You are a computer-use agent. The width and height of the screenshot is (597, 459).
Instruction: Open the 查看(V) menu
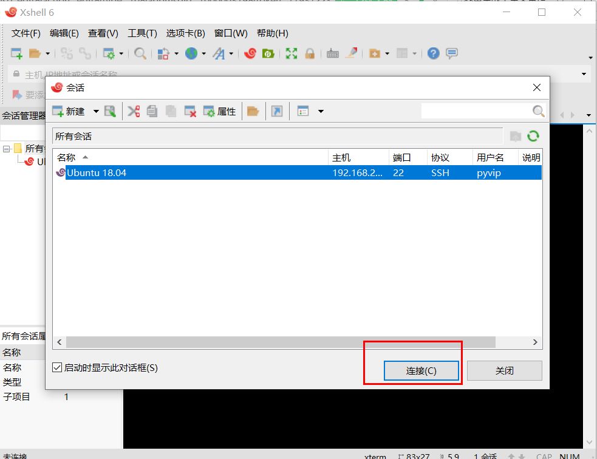pos(102,33)
